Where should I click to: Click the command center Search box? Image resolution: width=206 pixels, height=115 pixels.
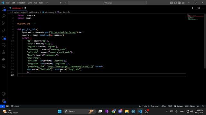pos(107,3)
